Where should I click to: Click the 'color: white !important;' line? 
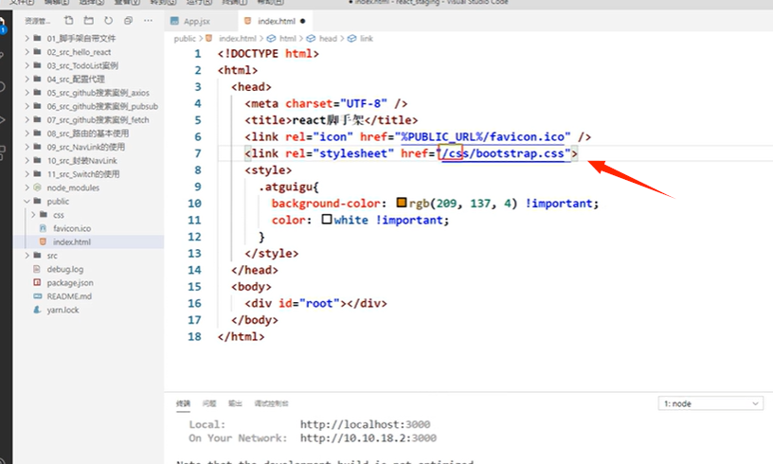click(x=360, y=220)
